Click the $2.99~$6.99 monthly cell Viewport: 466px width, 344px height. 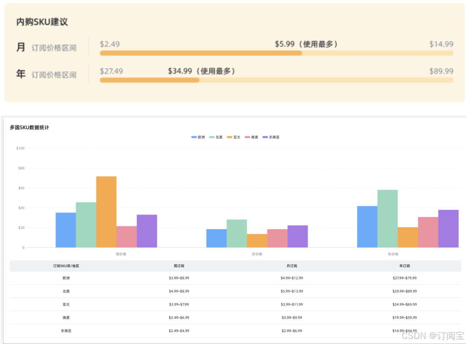[291, 330]
